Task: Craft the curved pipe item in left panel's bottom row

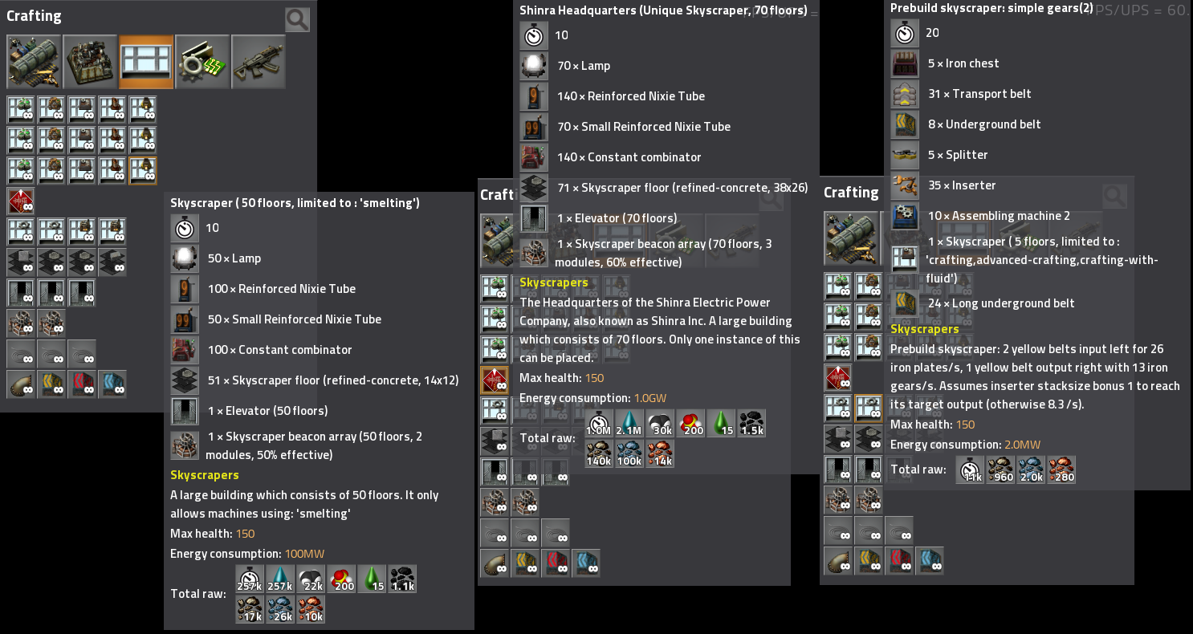Action: (x=21, y=384)
